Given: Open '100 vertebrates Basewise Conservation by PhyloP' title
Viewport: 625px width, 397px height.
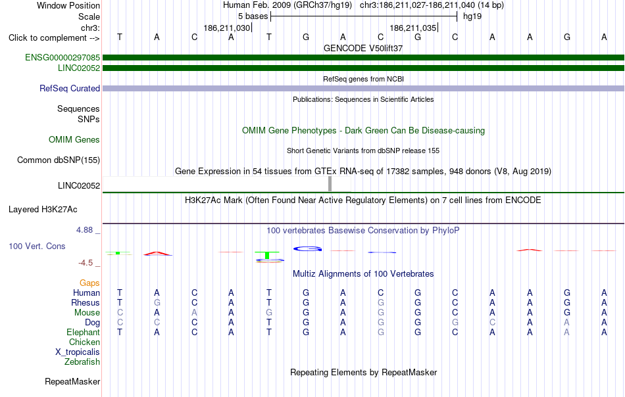Looking at the screenshot, I should click(x=363, y=231).
